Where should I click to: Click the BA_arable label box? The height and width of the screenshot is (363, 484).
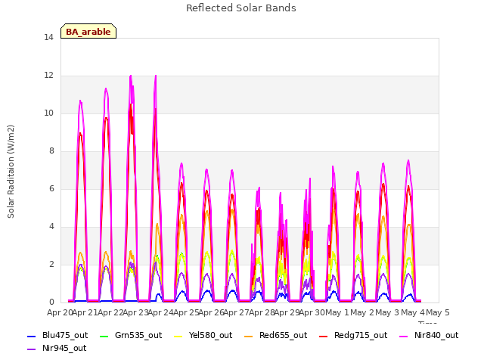(x=88, y=31)
